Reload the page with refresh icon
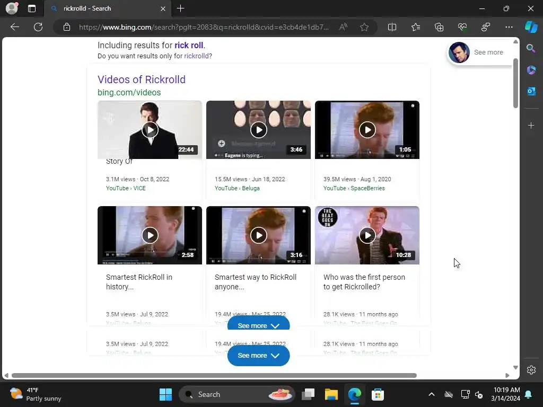This screenshot has width=543, height=407. point(38,27)
